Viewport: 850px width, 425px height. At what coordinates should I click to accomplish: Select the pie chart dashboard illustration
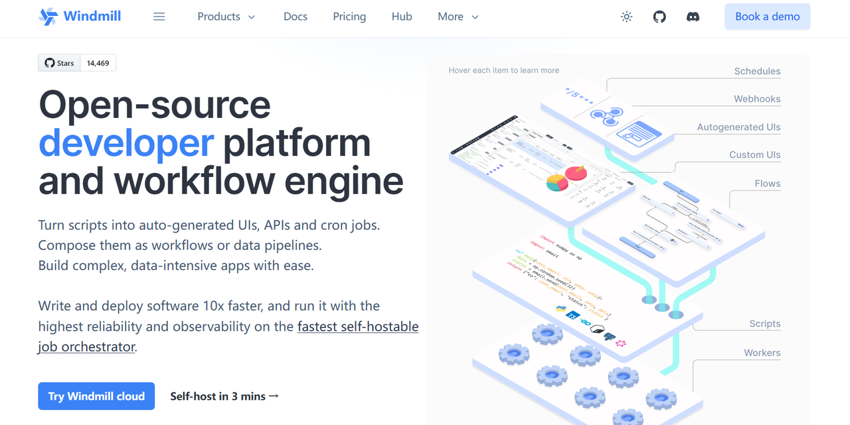pos(566,178)
